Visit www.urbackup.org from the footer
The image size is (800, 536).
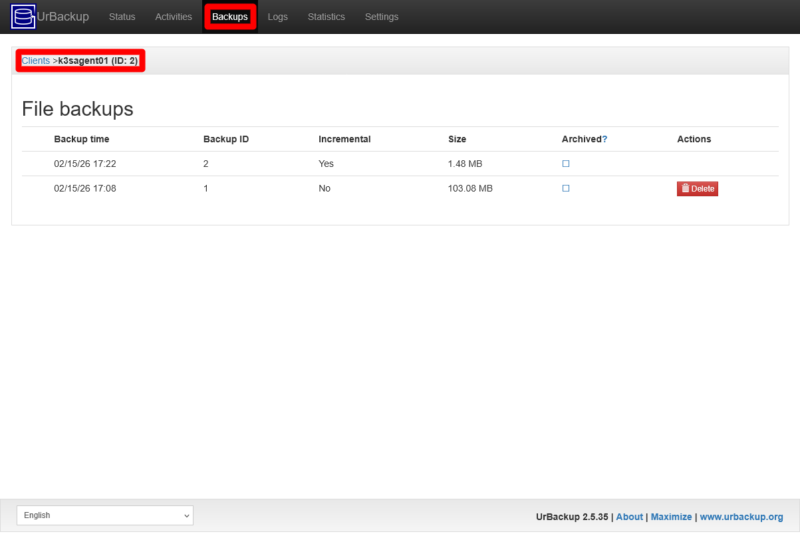coord(741,517)
